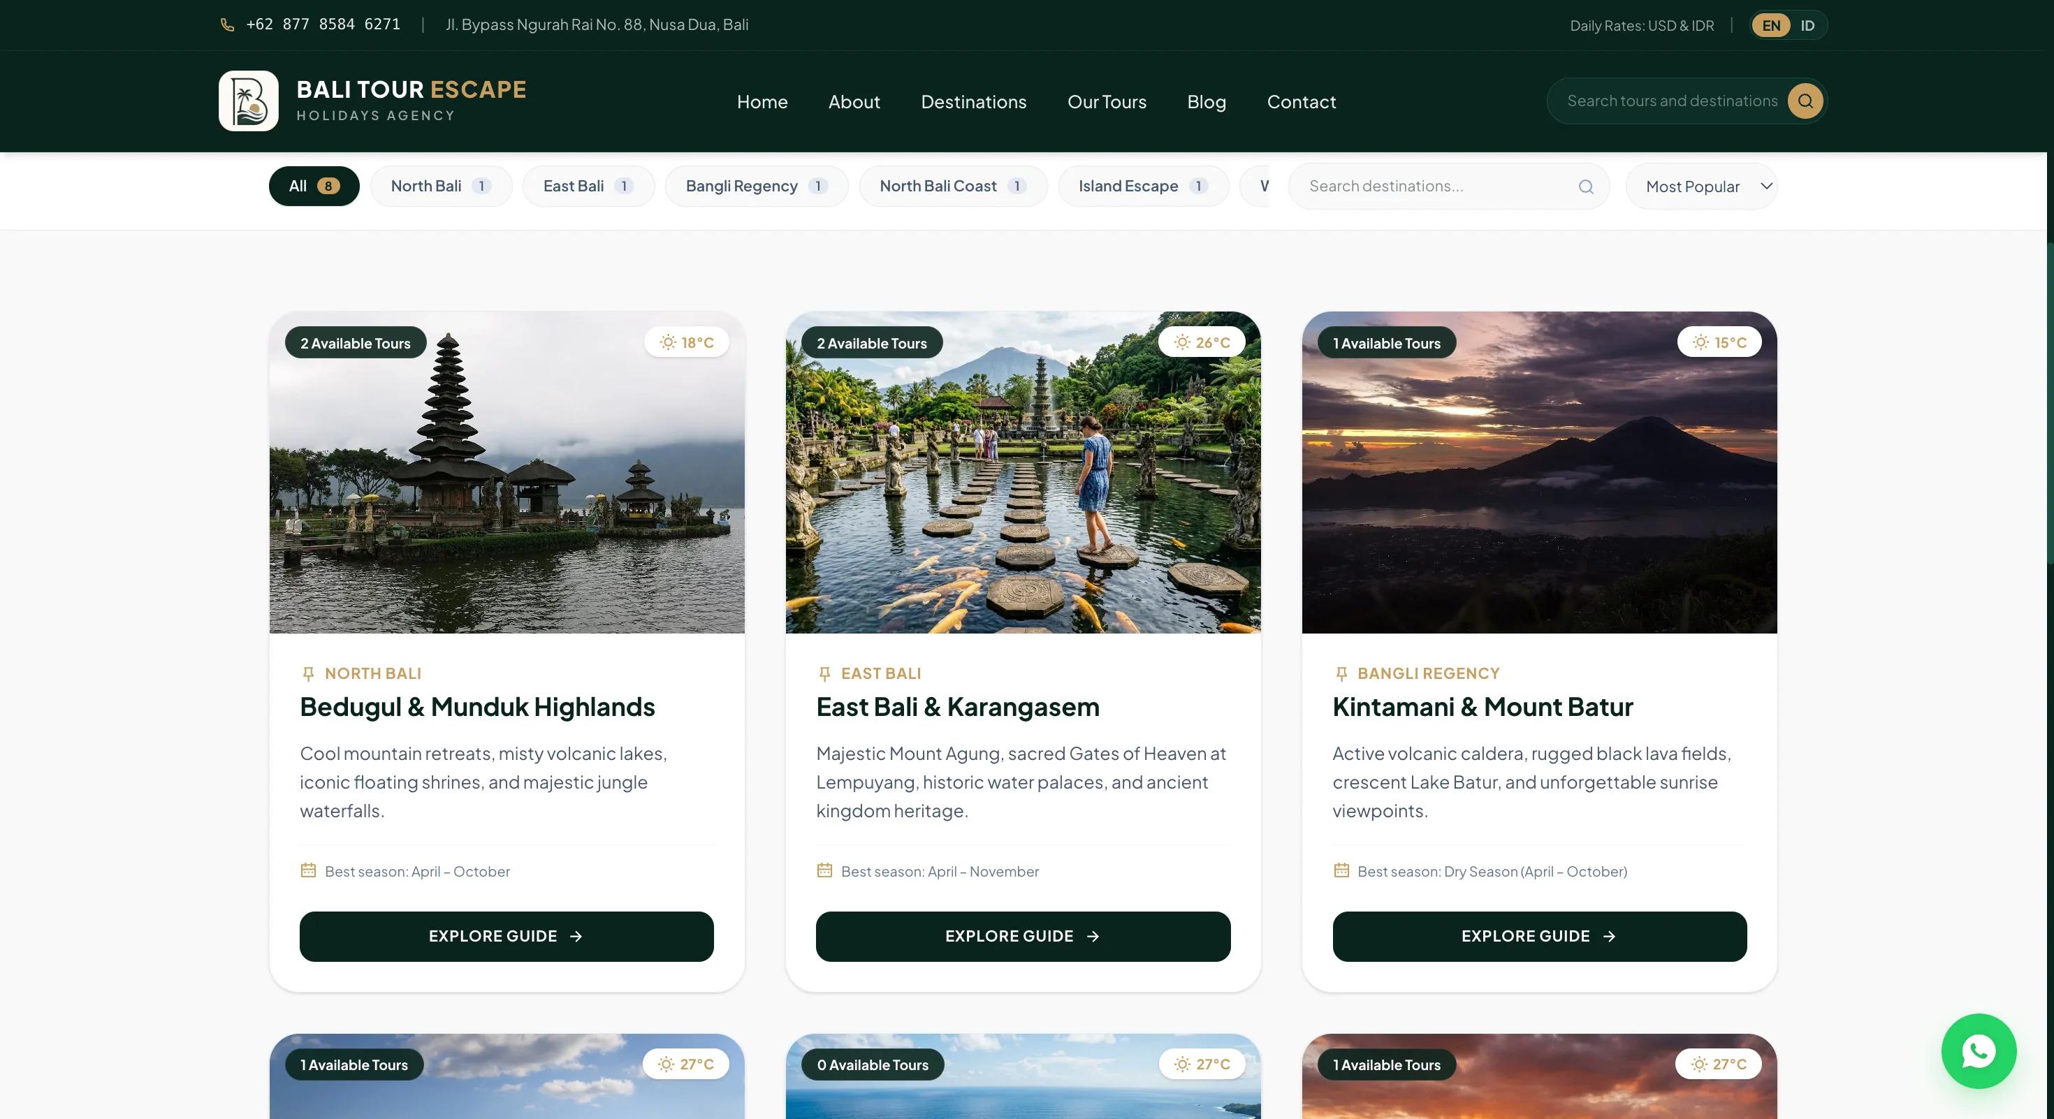Viewport: 2054px width, 1119px height.
Task: Open the About menu item
Action: click(854, 102)
